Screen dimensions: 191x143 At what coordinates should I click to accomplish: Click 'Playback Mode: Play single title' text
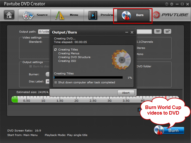(x=66, y=135)
